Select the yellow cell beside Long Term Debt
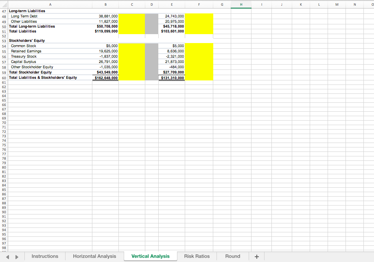The image size is (374, 262). pos(131,16)
